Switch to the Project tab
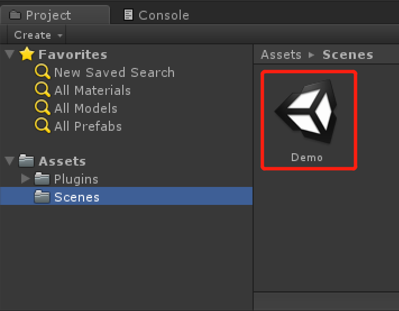 point(55,15)
